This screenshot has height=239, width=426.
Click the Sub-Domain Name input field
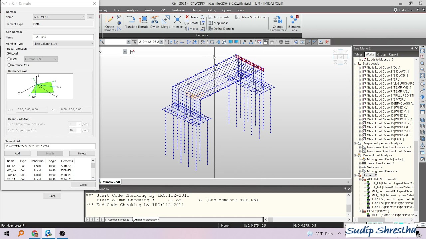click(63, 37)
